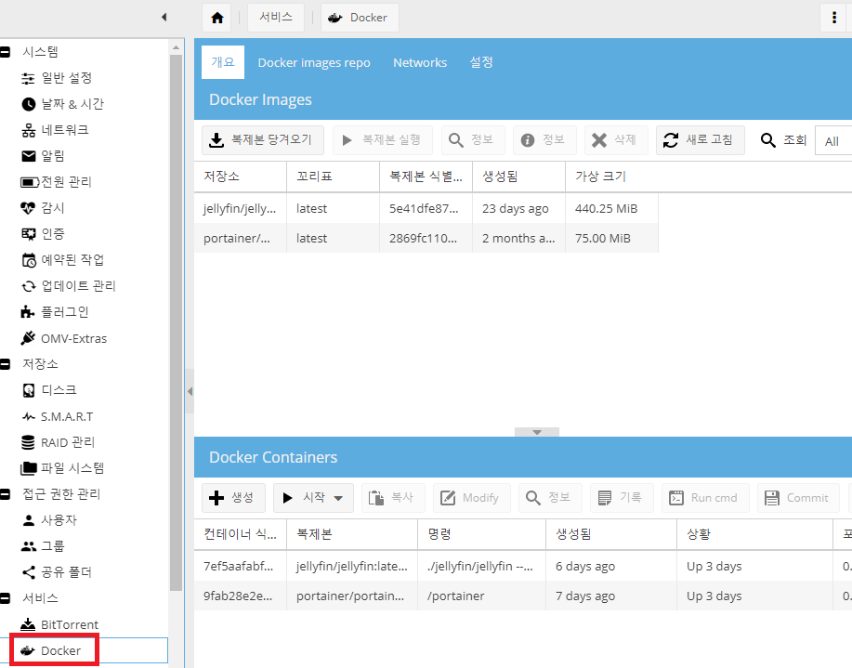
Task: Collapse the 저장소 tree section
Action: click(5, 364)
